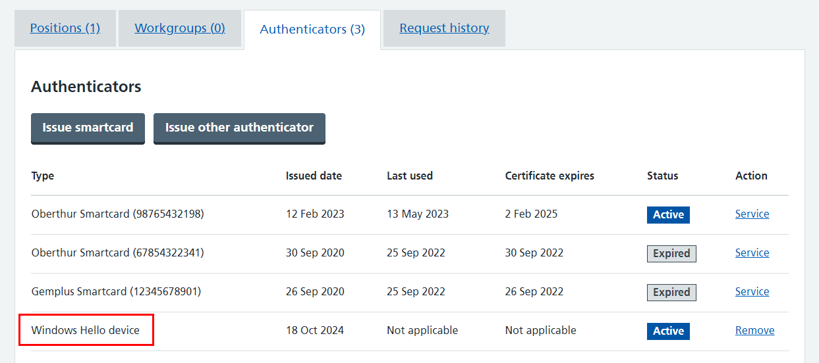The image size is (819, 363).
Task: Click Active status badge for Windows Hello device
Action: [x=668, y=331]
